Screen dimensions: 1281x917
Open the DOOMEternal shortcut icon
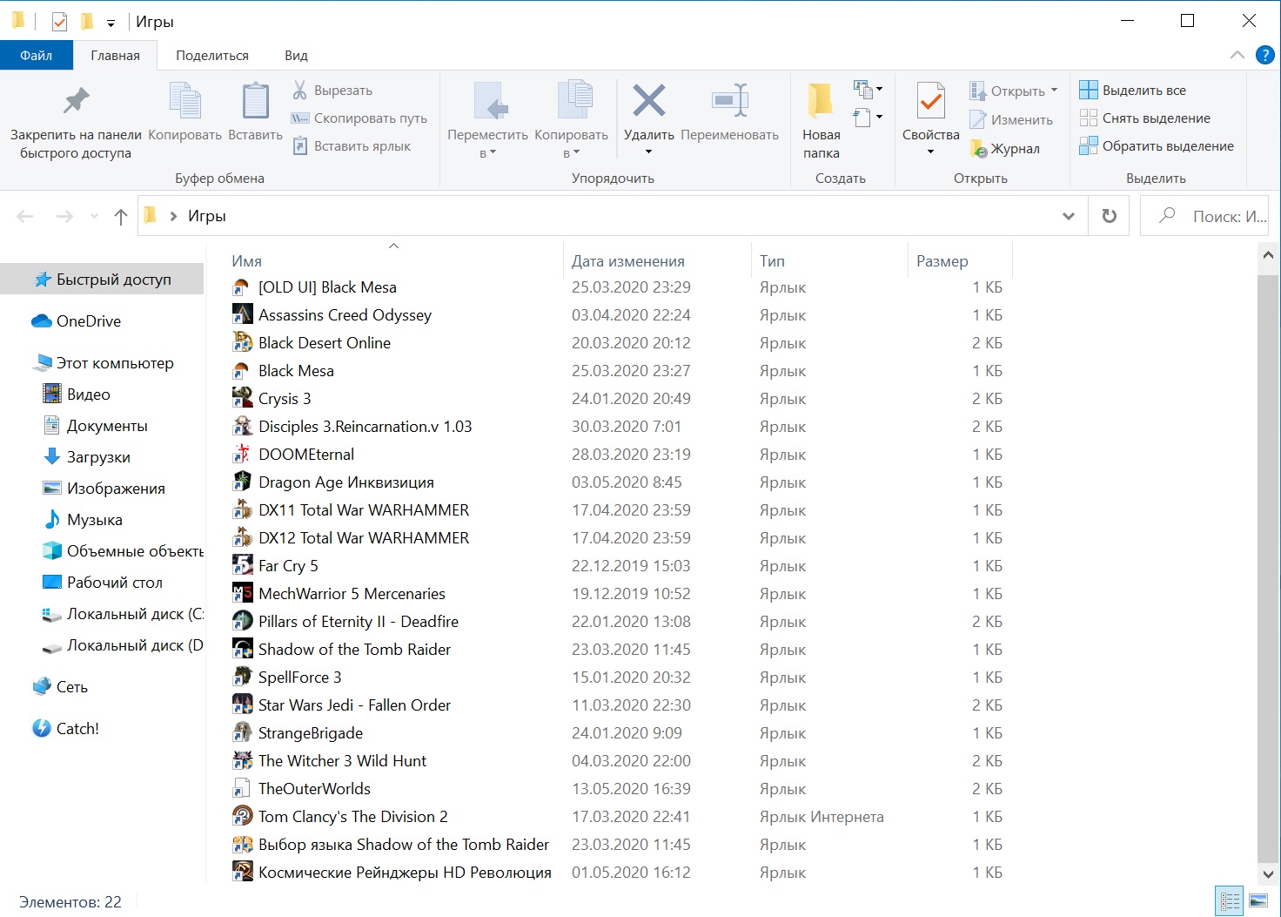pyautogui.click(x=242, y=455)
